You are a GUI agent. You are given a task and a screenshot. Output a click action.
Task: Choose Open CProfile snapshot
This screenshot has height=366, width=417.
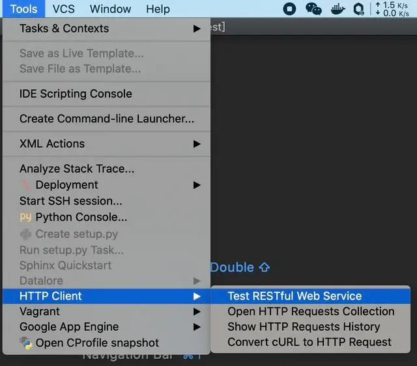tap(106, 343)
